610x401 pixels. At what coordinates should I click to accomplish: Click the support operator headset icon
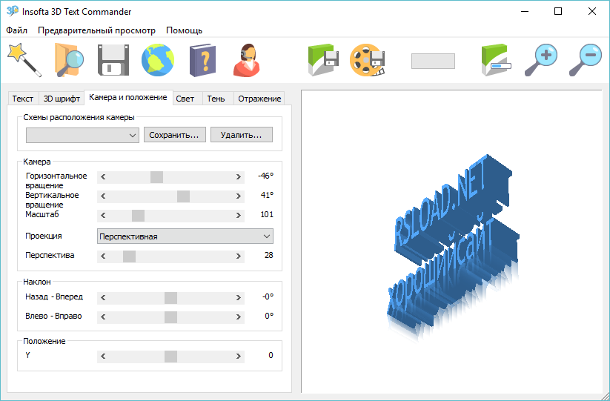click(247, 60)
